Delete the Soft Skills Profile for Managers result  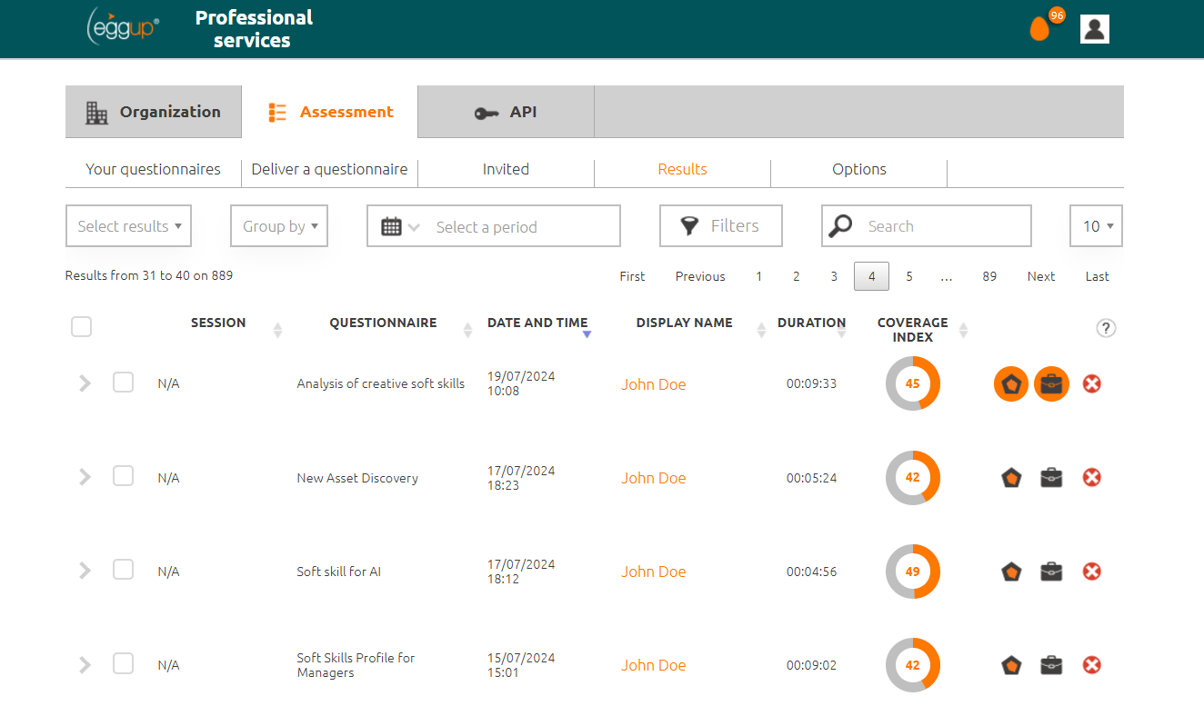tap(1092, 665)
